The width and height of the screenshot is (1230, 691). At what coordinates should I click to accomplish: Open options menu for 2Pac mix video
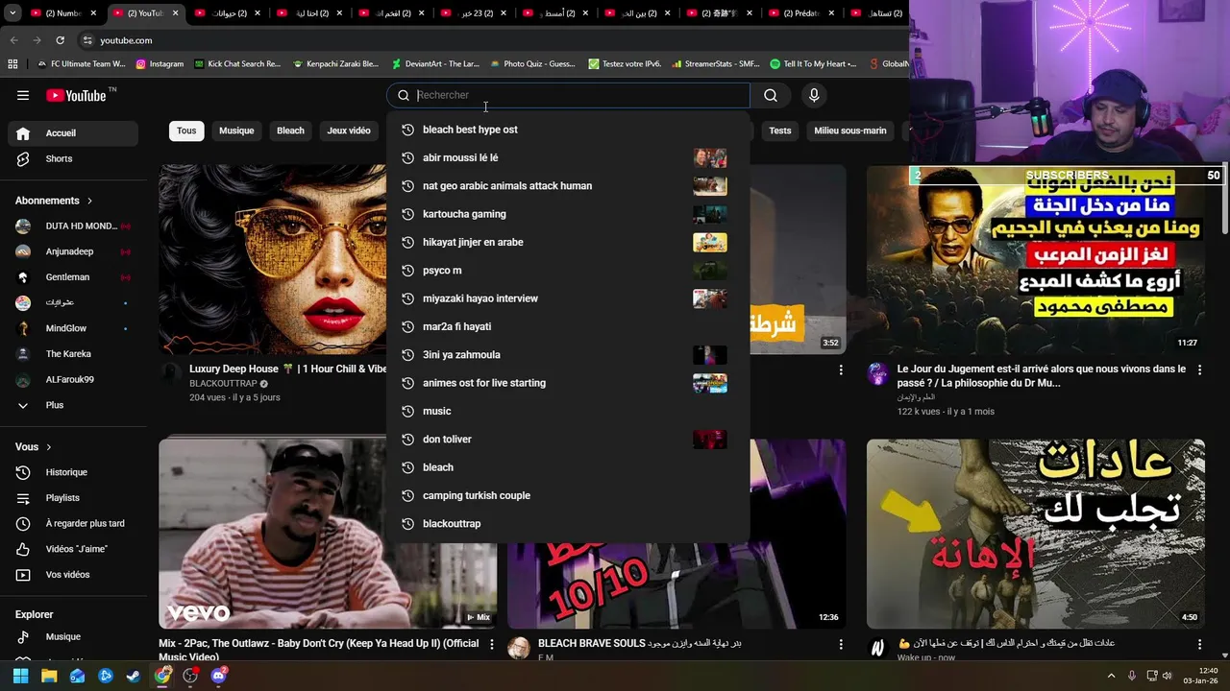pos(492,644)
